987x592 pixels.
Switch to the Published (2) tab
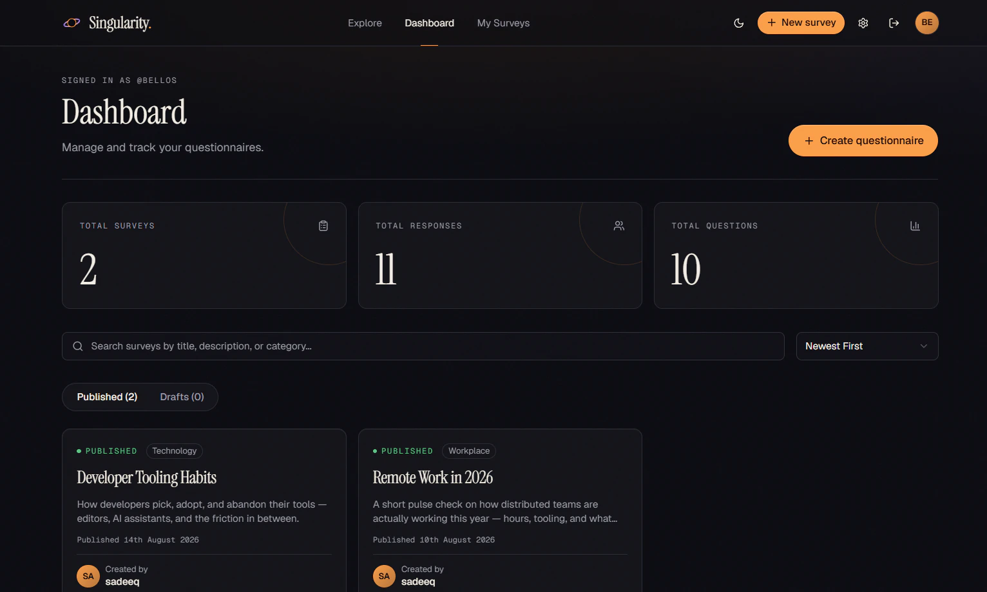pyautogui.click(x=107, y=397)
